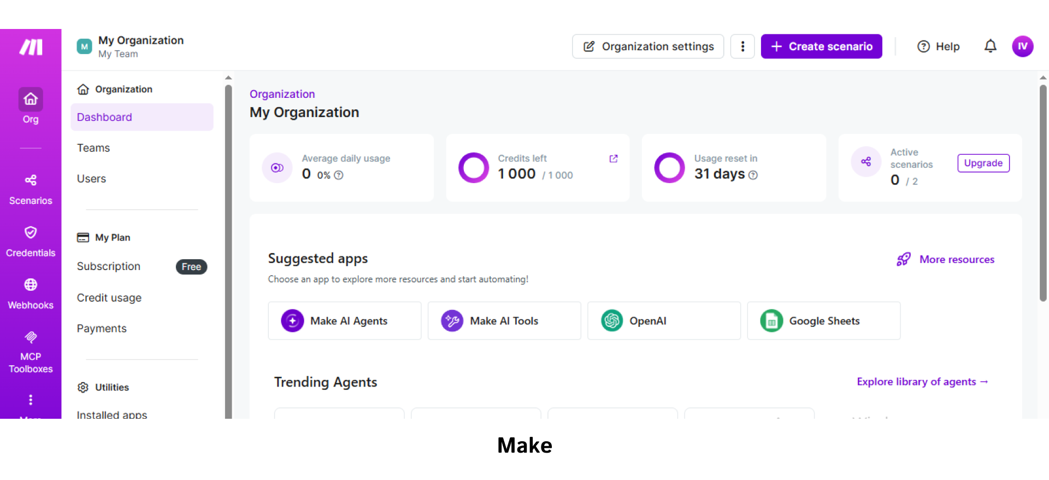
Task: Open Webhooks in the left rail
Action: [31, 294]
